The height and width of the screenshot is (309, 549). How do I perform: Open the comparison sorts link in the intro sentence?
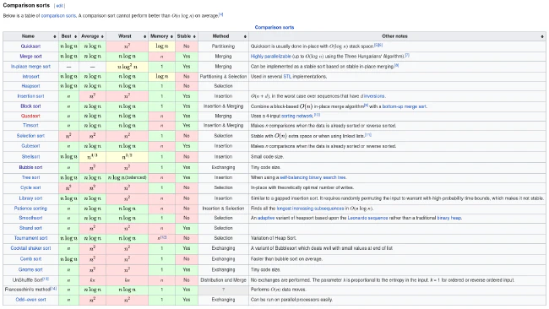tap(58, 16)
